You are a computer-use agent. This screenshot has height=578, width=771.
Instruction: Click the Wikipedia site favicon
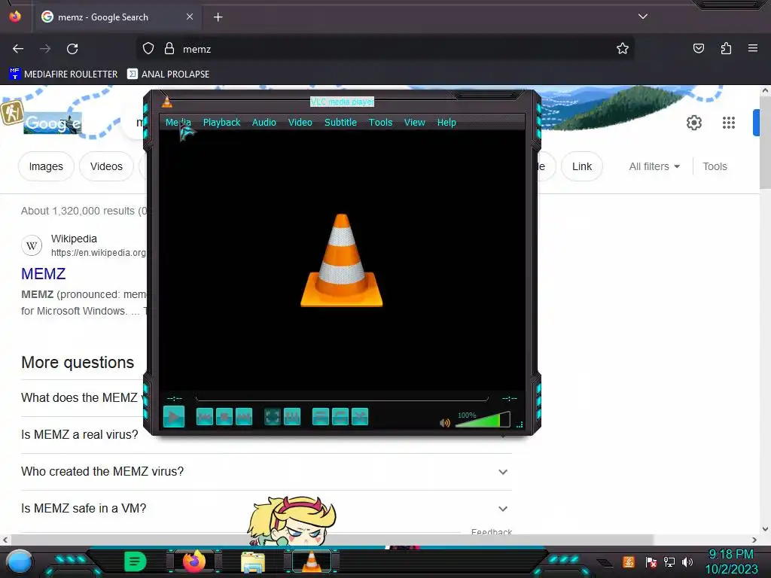point(32,245)
